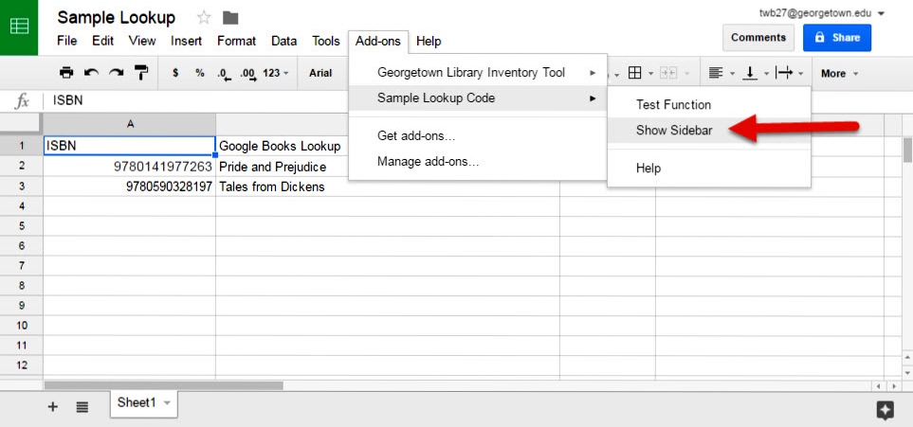This screenshot has height=427, width=913.
Task: Click the Add-ons menu
Action: click(x=378, y=41)
